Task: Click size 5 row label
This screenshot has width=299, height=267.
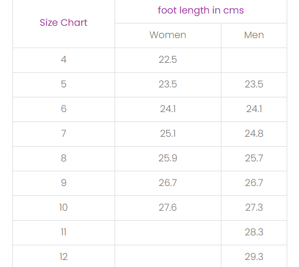Action: click(63, 84)
